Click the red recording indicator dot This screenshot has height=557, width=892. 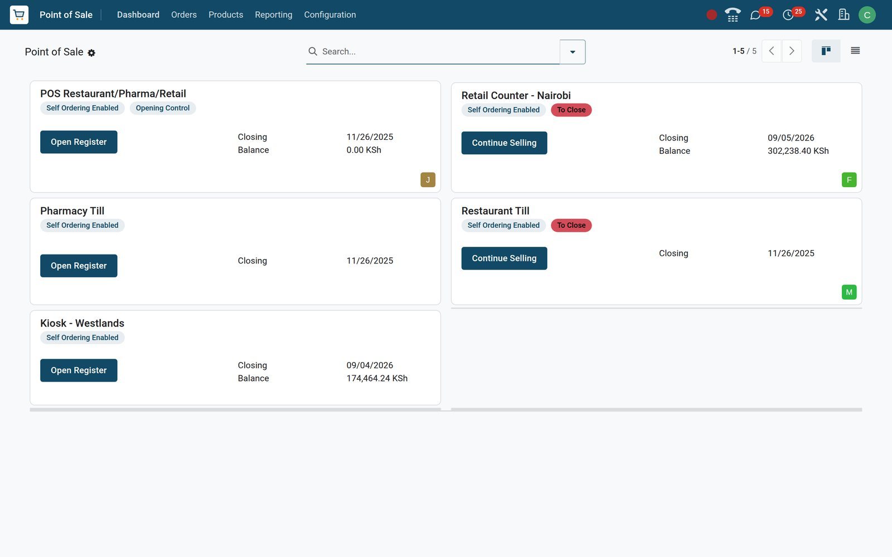[711, 15]
